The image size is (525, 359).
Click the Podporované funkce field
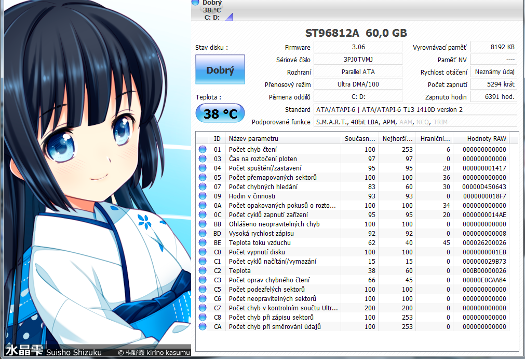pyautogui.click(x=415, y=122)
